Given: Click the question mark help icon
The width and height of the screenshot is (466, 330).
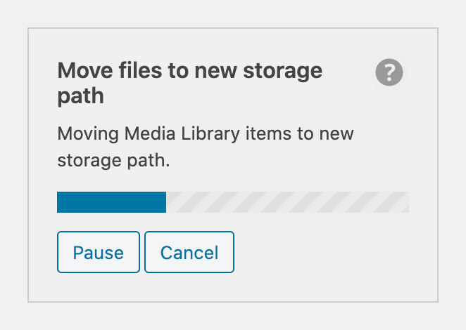Looking at the screenshot, I should click(x=389, y=72).
